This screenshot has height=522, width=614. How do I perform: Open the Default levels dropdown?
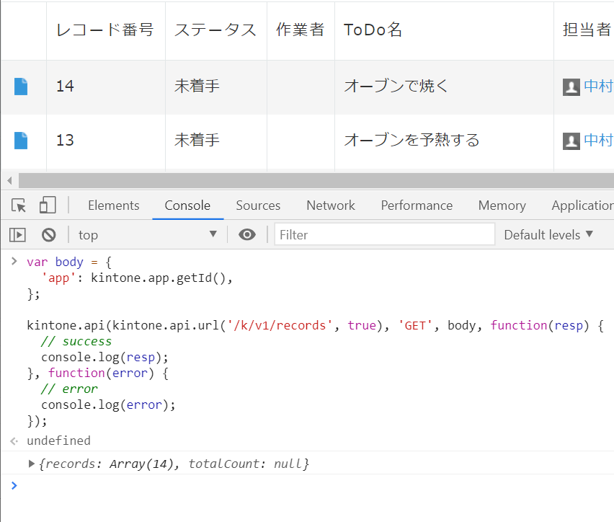(x=548, y=235)
